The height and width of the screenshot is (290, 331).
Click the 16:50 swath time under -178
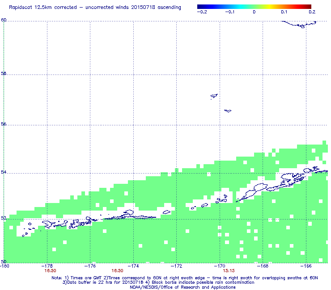[x=50, y=271]
